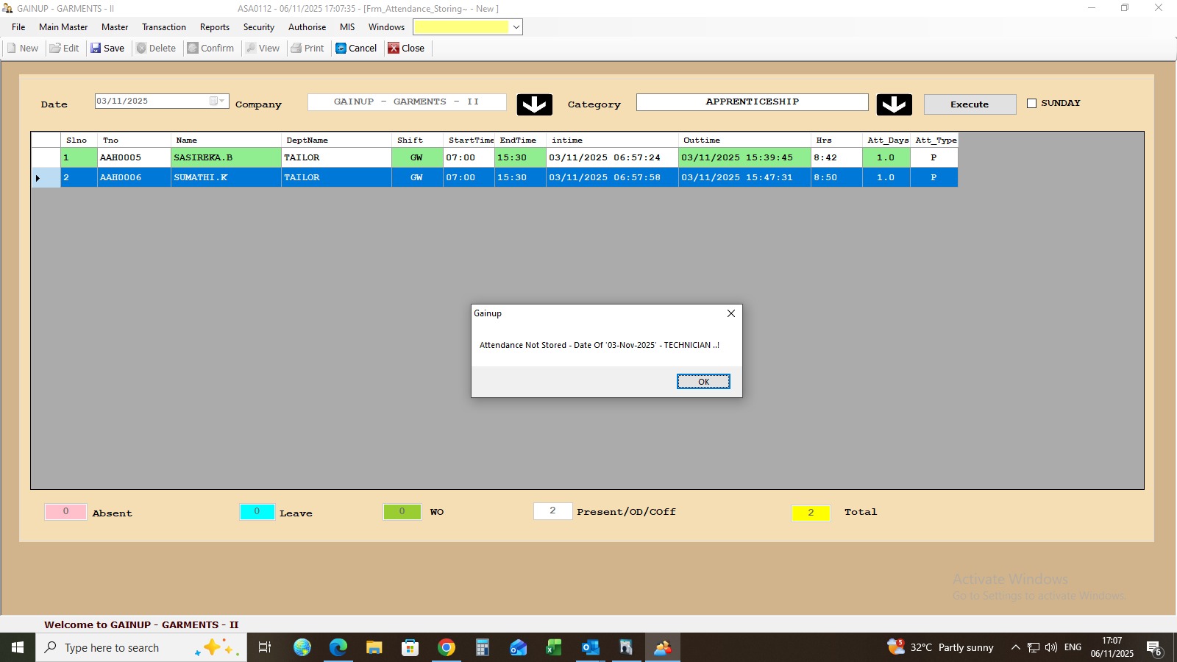1177x662 pixels.
Task: Expand the Category selection arrow
Action: point(894,104)
